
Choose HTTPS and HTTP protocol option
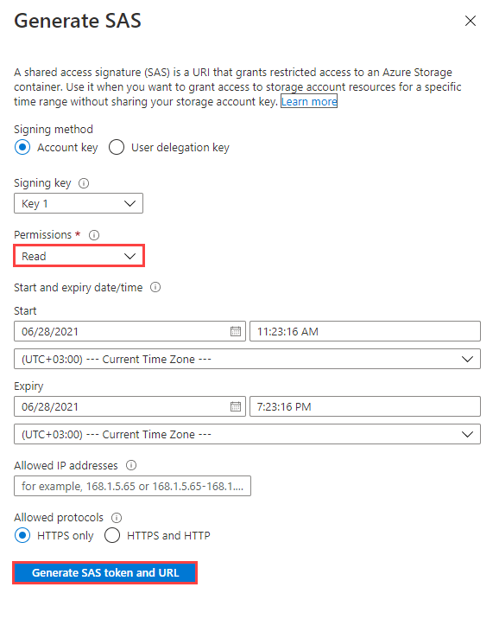(112, 536)
